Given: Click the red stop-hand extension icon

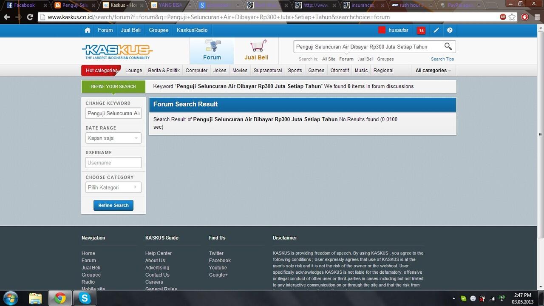Looking at the screenshot, I should coord(525,17).
